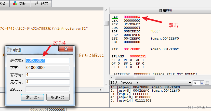
Task: Click the "Lg5" EBP comment
Action: click(x=155, y=31)
